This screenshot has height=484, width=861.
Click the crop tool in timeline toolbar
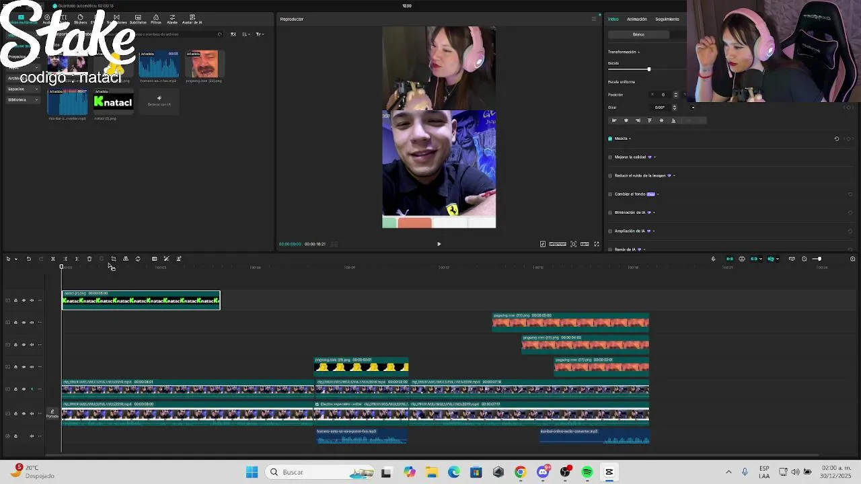113,259
